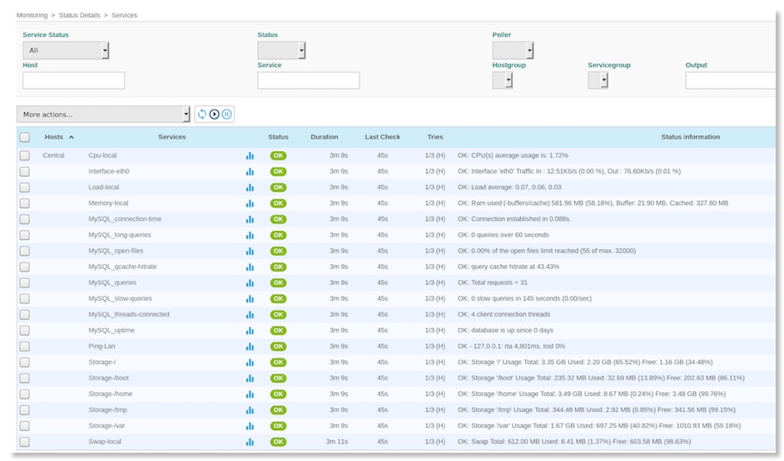This screenshot has width=784, height=461.
Task: Toggle the select-all checkbox in table header
Action: coord(25,137)
